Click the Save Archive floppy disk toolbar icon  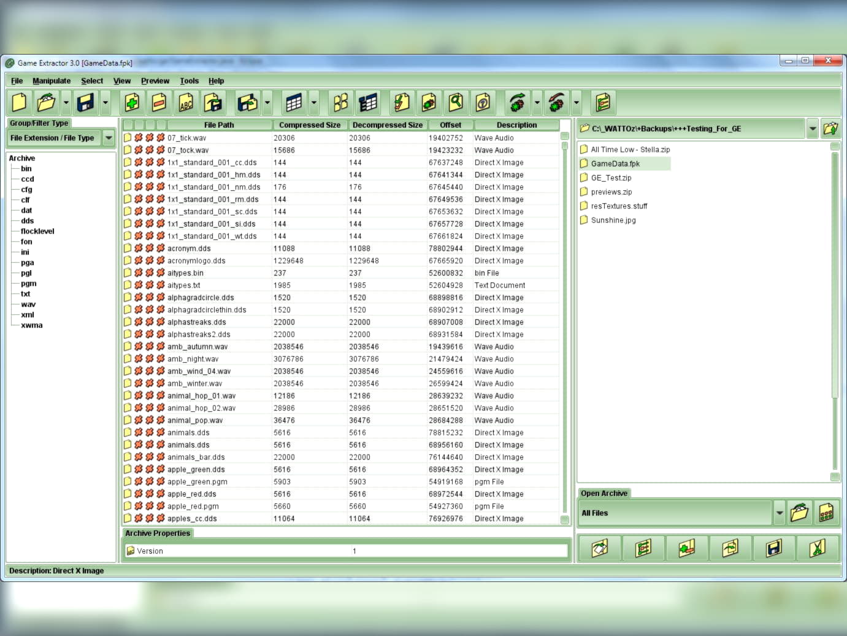tap(86, 103)
